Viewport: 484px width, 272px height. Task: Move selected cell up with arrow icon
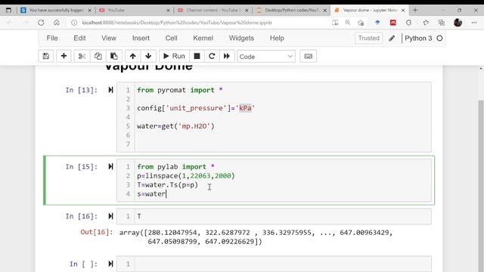[x=133, y=56]
